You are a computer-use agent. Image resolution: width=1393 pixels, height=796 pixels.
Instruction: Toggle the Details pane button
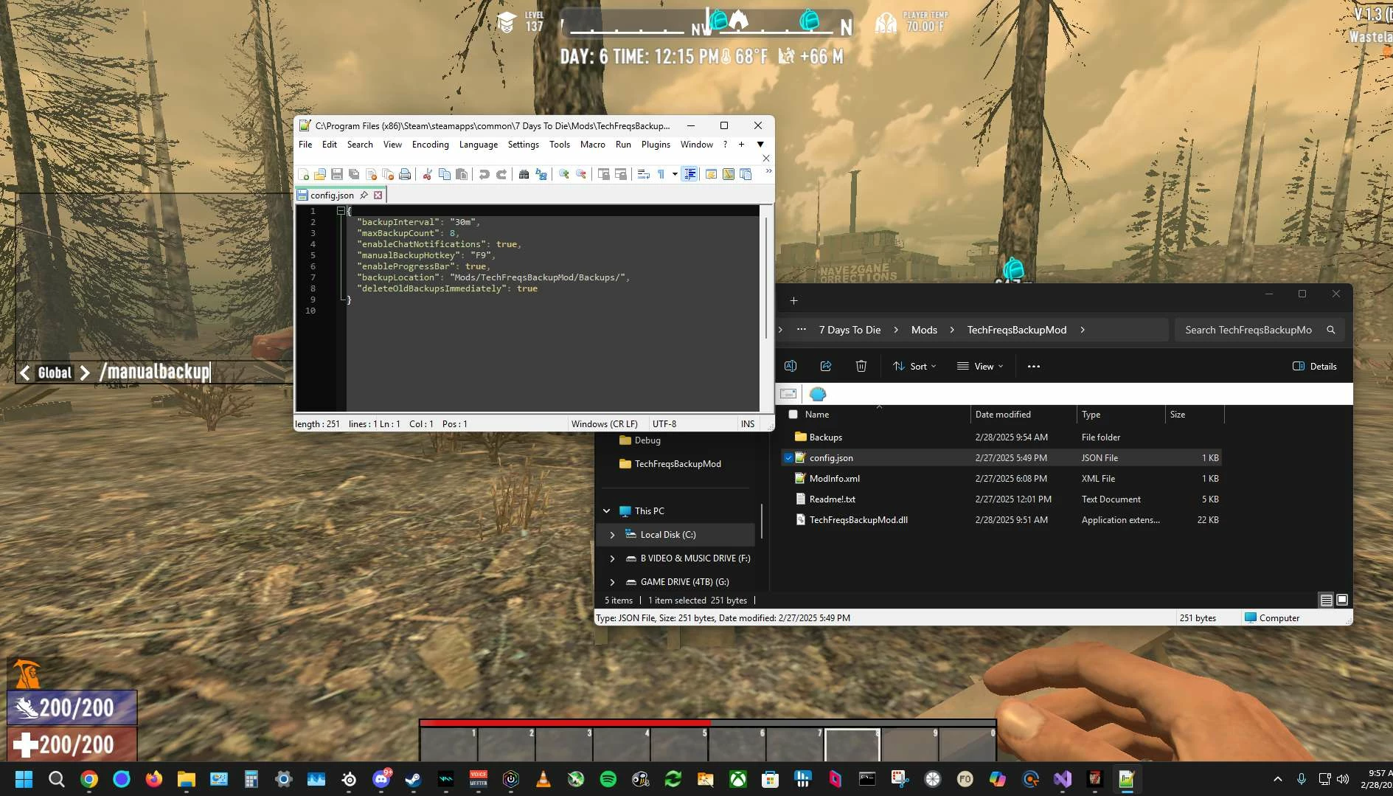tap(1315, 366)
